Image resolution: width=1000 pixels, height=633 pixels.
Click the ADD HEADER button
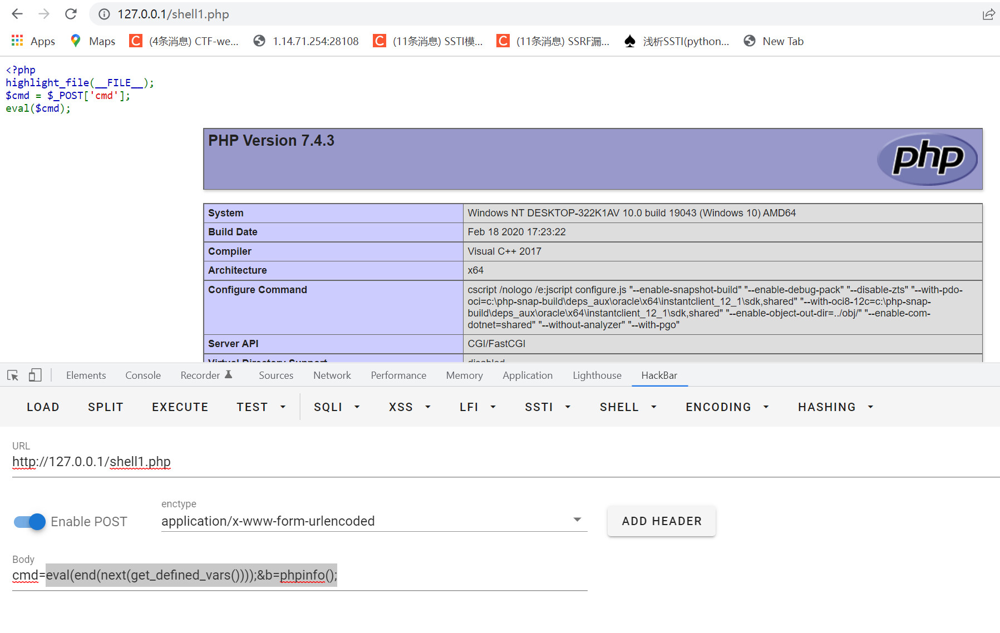click(x=662, y=521)
